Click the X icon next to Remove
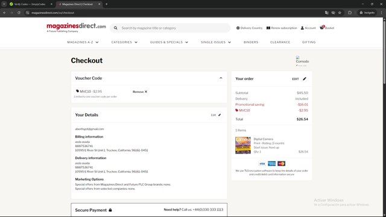The height and width of the screenshot is (217, 386). coord(146,92)
